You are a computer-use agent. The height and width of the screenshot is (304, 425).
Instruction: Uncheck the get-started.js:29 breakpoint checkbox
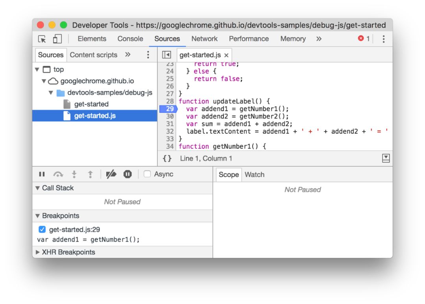42,229
